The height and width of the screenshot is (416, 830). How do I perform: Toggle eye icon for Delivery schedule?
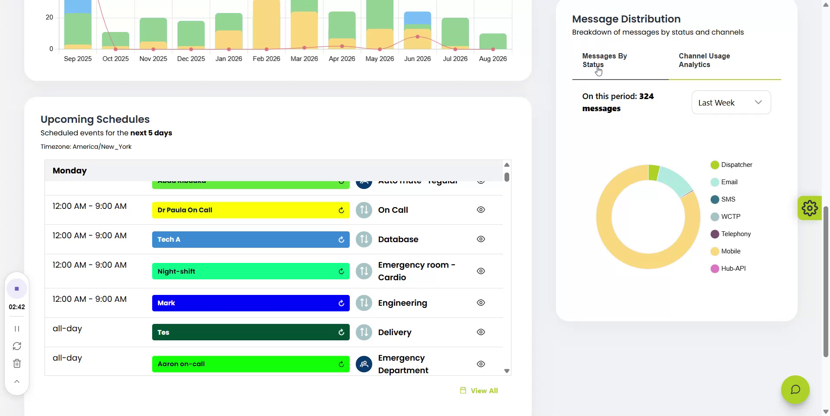pyautogui.click(x=481, y=332)
